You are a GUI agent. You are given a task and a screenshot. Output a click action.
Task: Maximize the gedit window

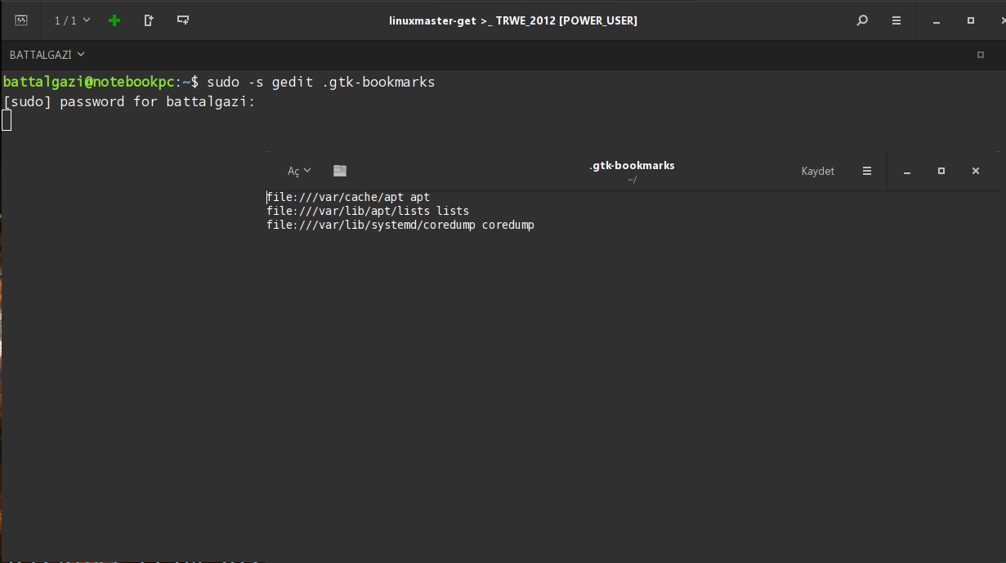click(941, 171)
